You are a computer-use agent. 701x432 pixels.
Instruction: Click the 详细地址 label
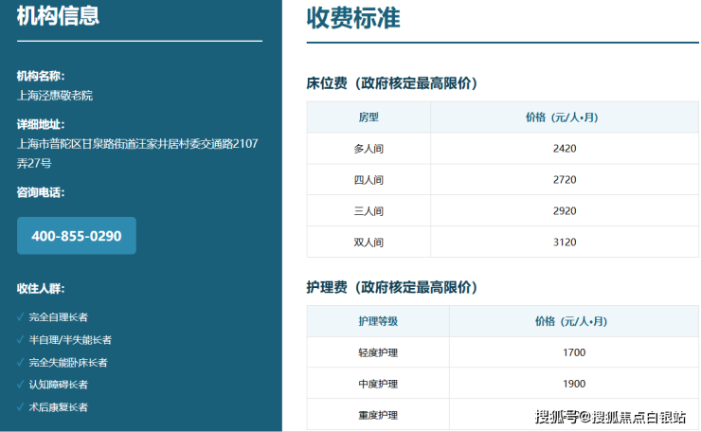[x=41, y=124]
